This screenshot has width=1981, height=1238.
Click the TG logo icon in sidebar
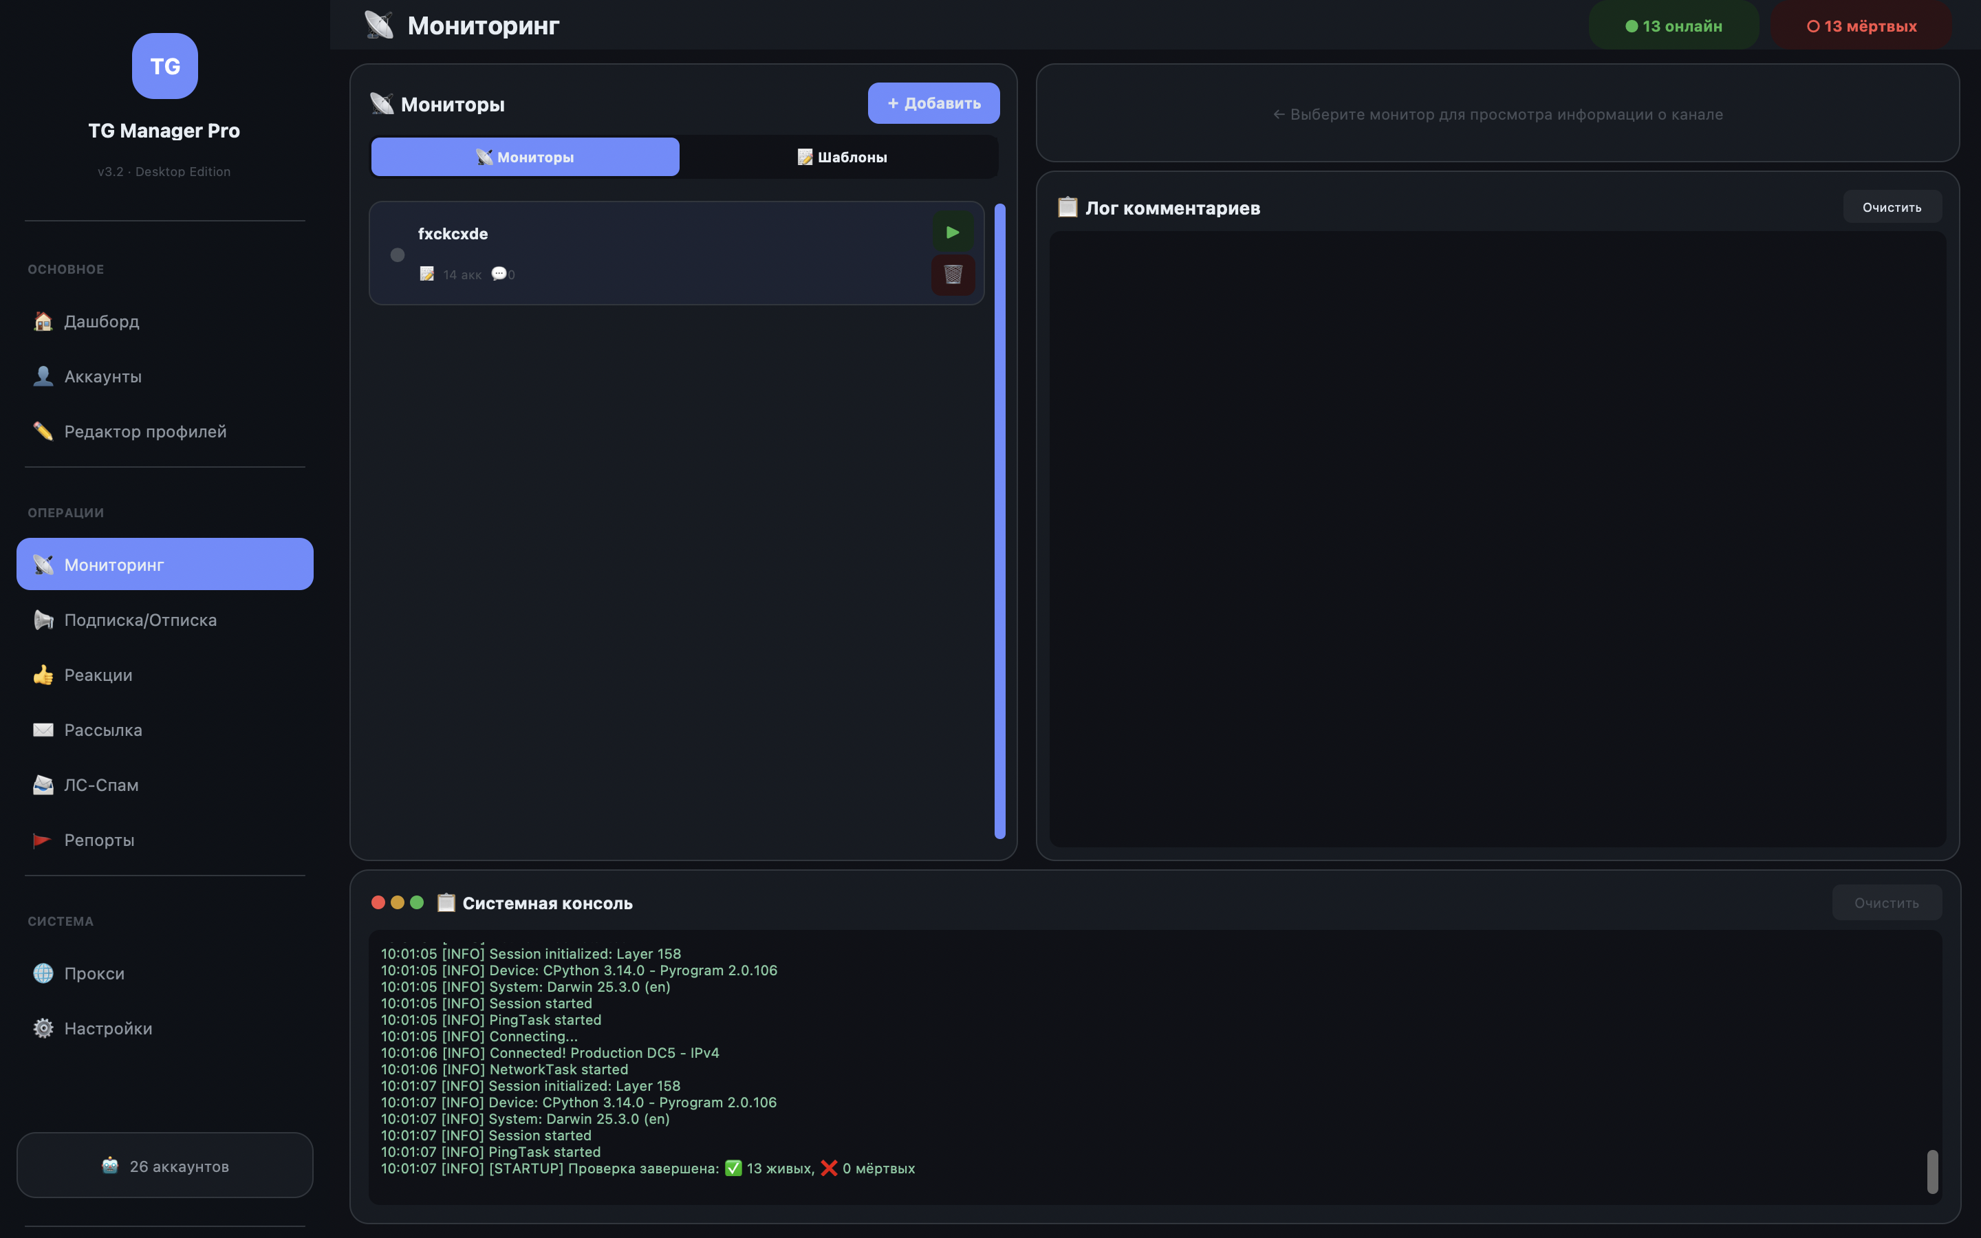[x=164, y=66]
